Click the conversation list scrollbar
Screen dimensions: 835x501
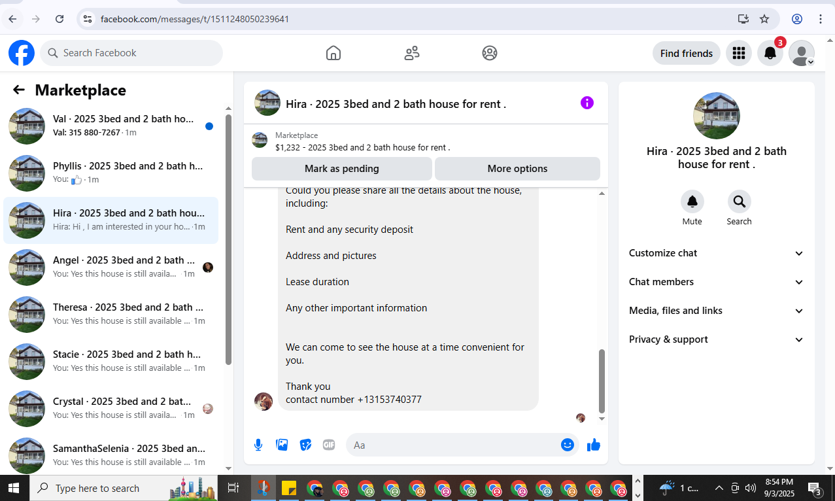point(228,239)
